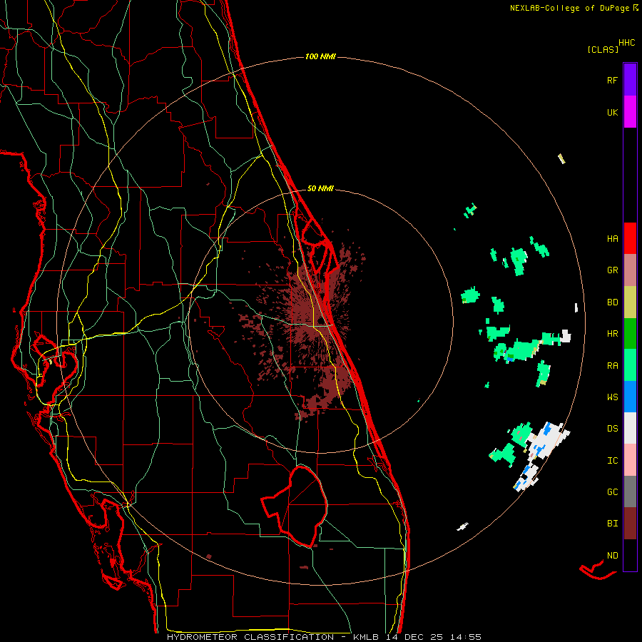Click the GC legend label
The width and height of the screenshot is (642, 642).
(x=612, y=491)
